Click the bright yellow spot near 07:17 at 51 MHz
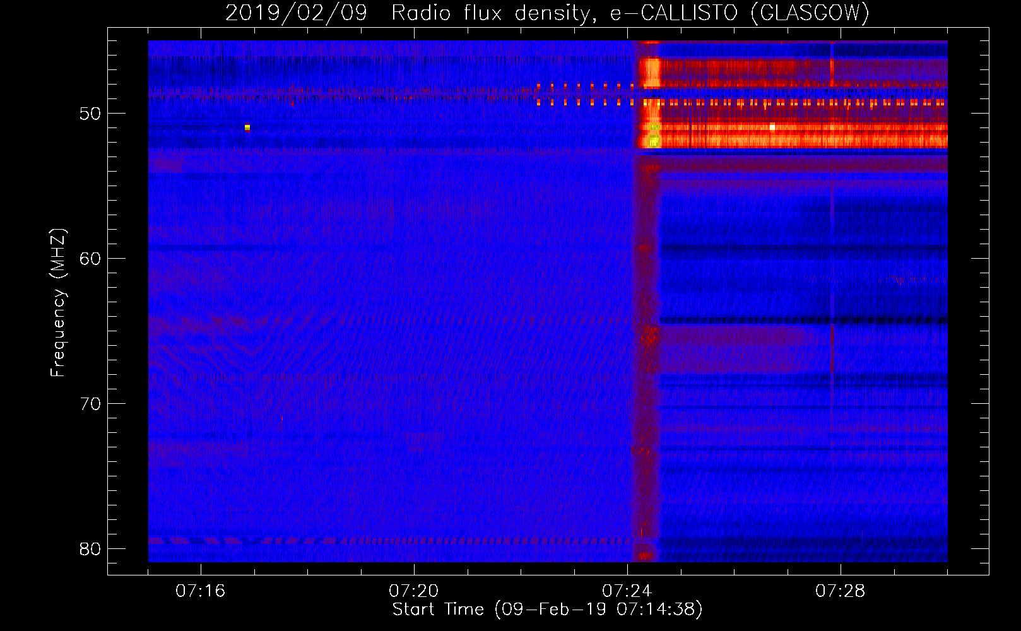 pos(247,127)
